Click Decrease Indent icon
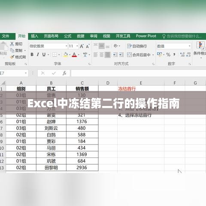This screenshot has width=206, height=206. (x=115, y=55)
